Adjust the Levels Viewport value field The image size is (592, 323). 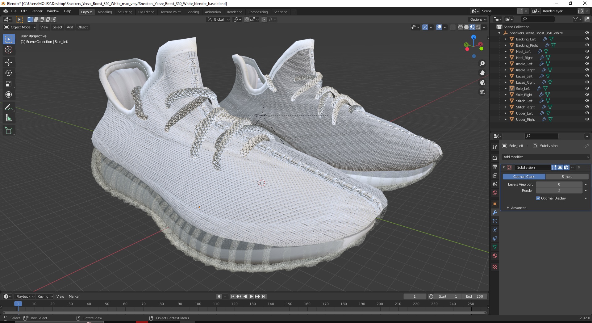pos(559,184)
